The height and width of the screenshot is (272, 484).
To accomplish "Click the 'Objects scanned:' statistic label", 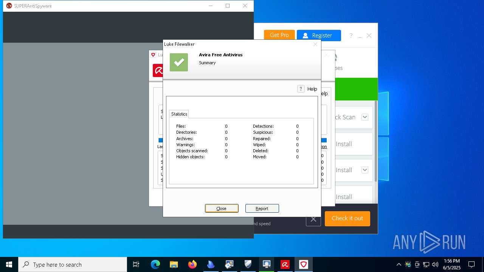I will coord(192,151).
